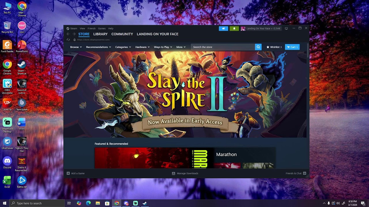The image size is (369, 207).
Task: Expand the More dropdown in store nav
Action: click(x=181, y=47)
